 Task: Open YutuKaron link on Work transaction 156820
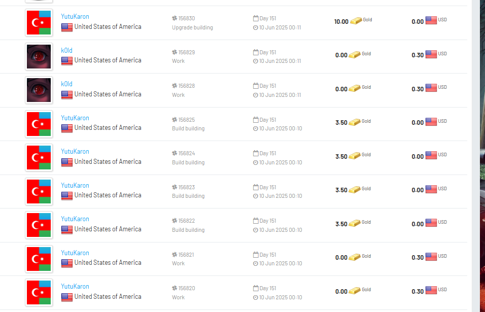[x=75, y=287]
